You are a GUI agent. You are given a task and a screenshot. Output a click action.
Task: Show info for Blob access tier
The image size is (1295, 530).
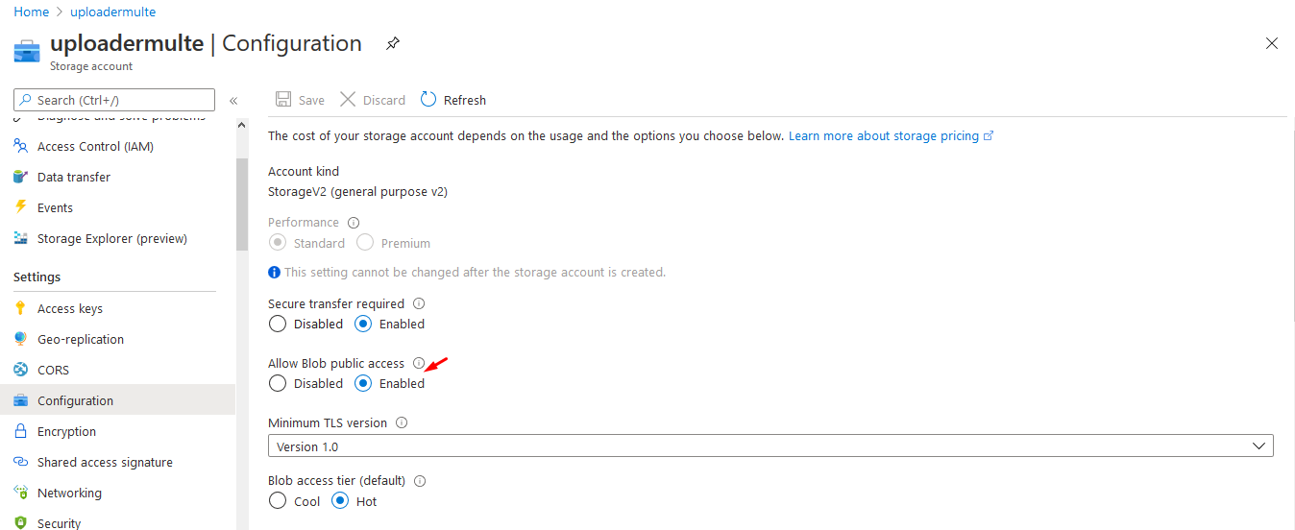click(420, 481)
